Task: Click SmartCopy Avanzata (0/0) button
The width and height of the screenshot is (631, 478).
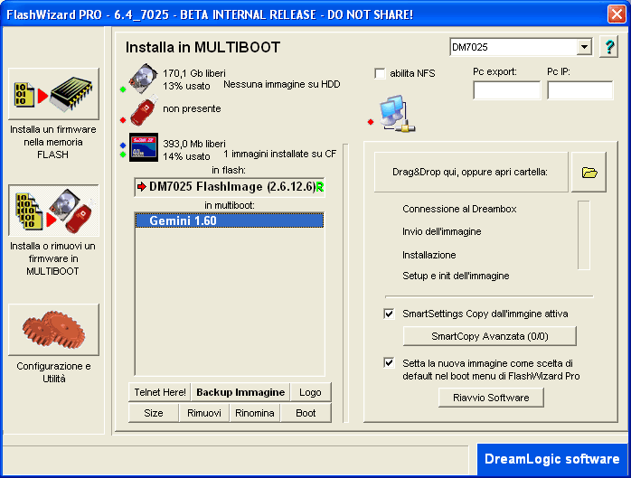Action: coord(489,336)
